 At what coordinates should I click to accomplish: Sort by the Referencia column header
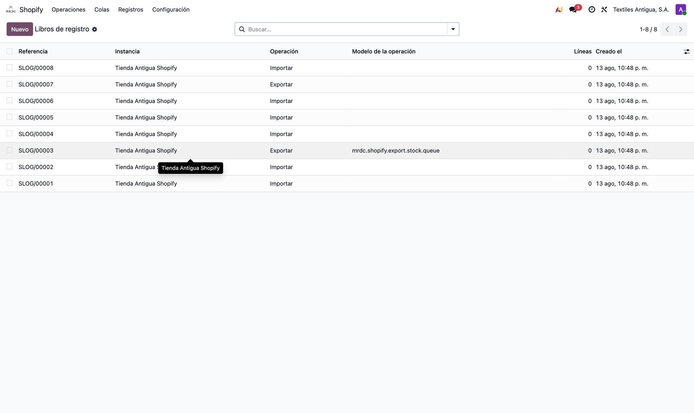click(33, 51)
